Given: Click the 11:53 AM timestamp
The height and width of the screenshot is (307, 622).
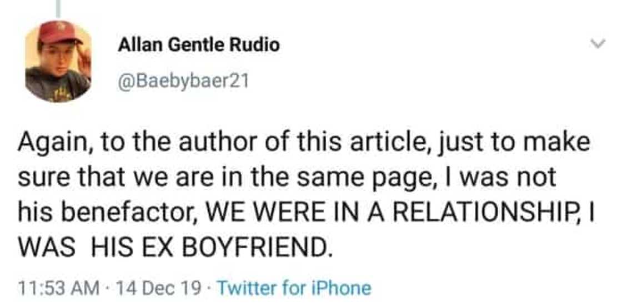Looking at the screenshot, I should (59, 288).
